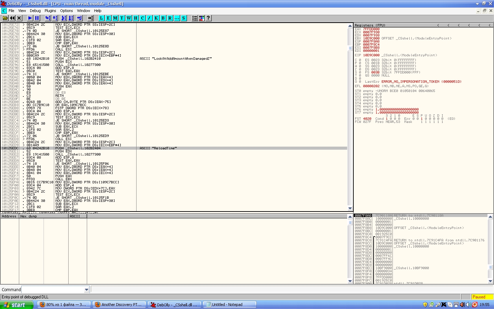Switch to Another Discovery PT taskbar item
494x309 pixels.
pos(119,305)
